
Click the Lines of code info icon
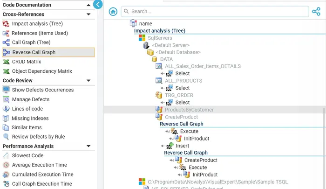pos(6,109)
